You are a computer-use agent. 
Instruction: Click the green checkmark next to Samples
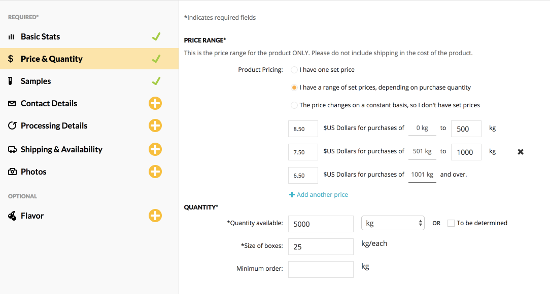(156, 81)
